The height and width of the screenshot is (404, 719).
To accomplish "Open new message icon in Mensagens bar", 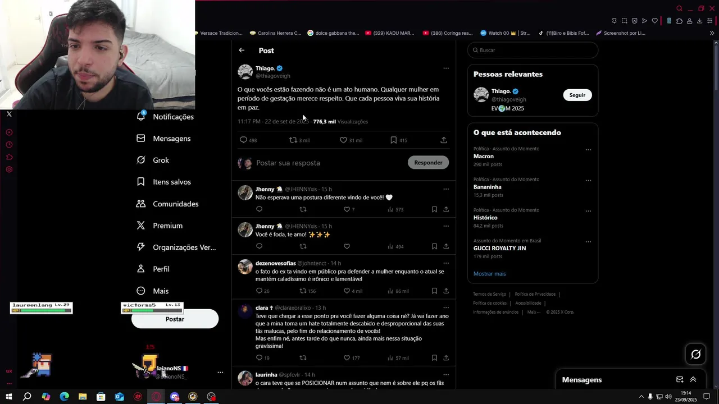I will (680, 380).
